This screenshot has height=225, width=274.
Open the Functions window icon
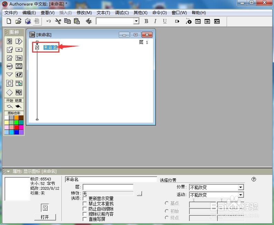click(198, 21)
